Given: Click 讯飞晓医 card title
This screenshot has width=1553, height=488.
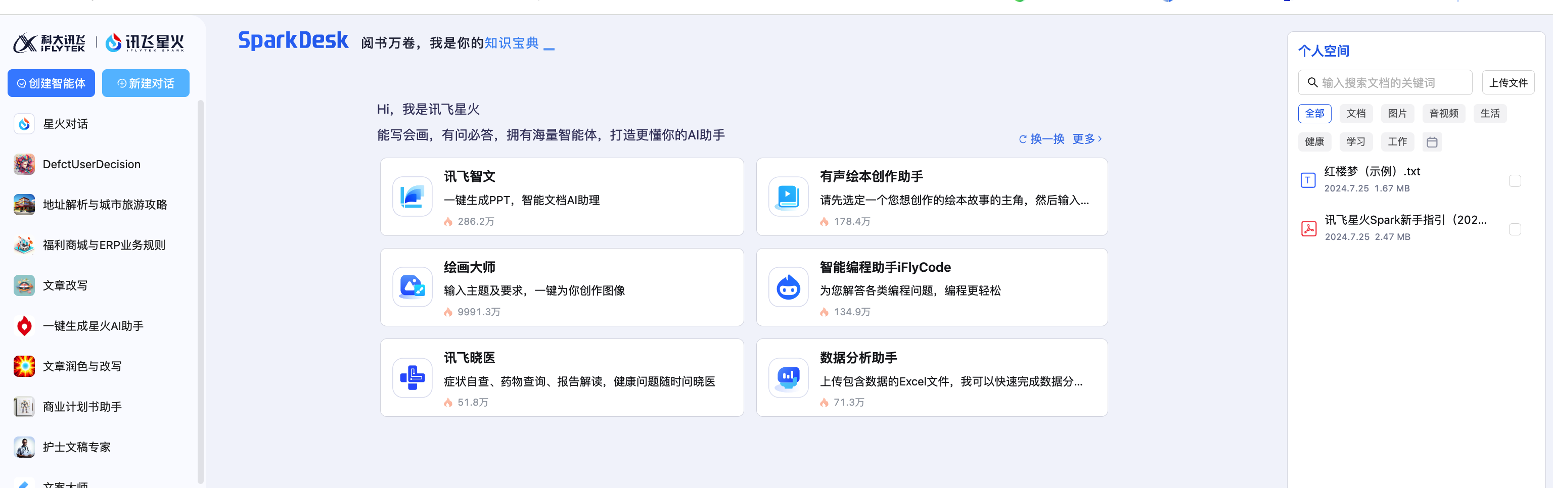Looking at the screenshot, I should 469,358.
